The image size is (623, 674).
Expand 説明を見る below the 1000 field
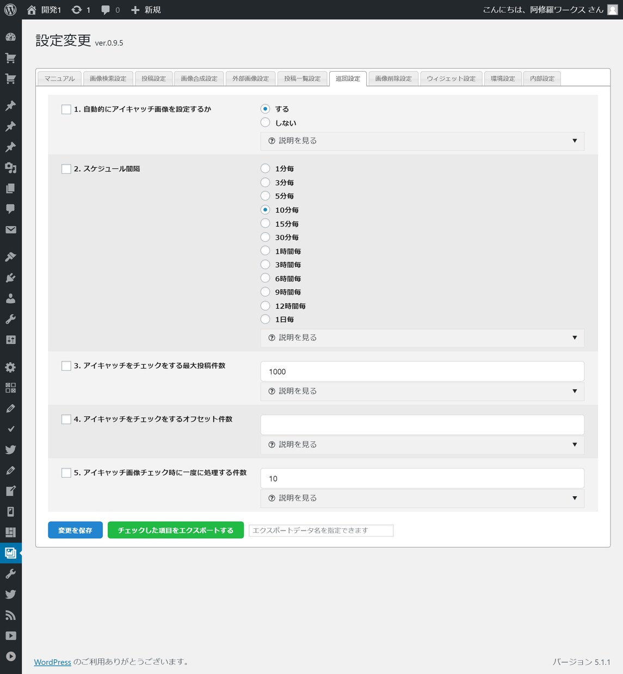(x=422, y=391)
